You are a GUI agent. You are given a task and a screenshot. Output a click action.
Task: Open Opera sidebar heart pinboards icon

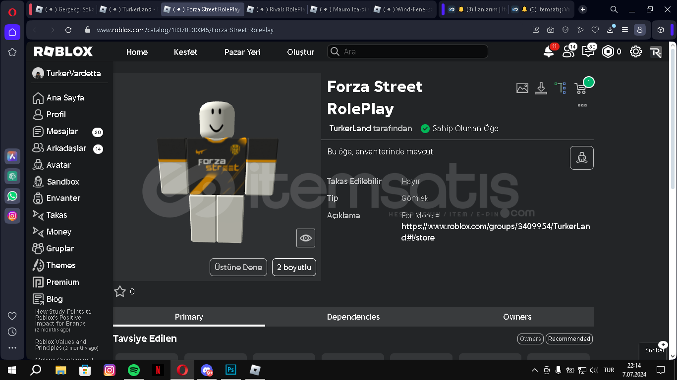(x=12, y=316)
